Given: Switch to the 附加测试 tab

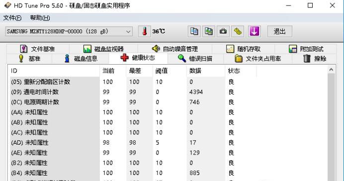Looking at the screenshot, I should (x=306, y=49).
